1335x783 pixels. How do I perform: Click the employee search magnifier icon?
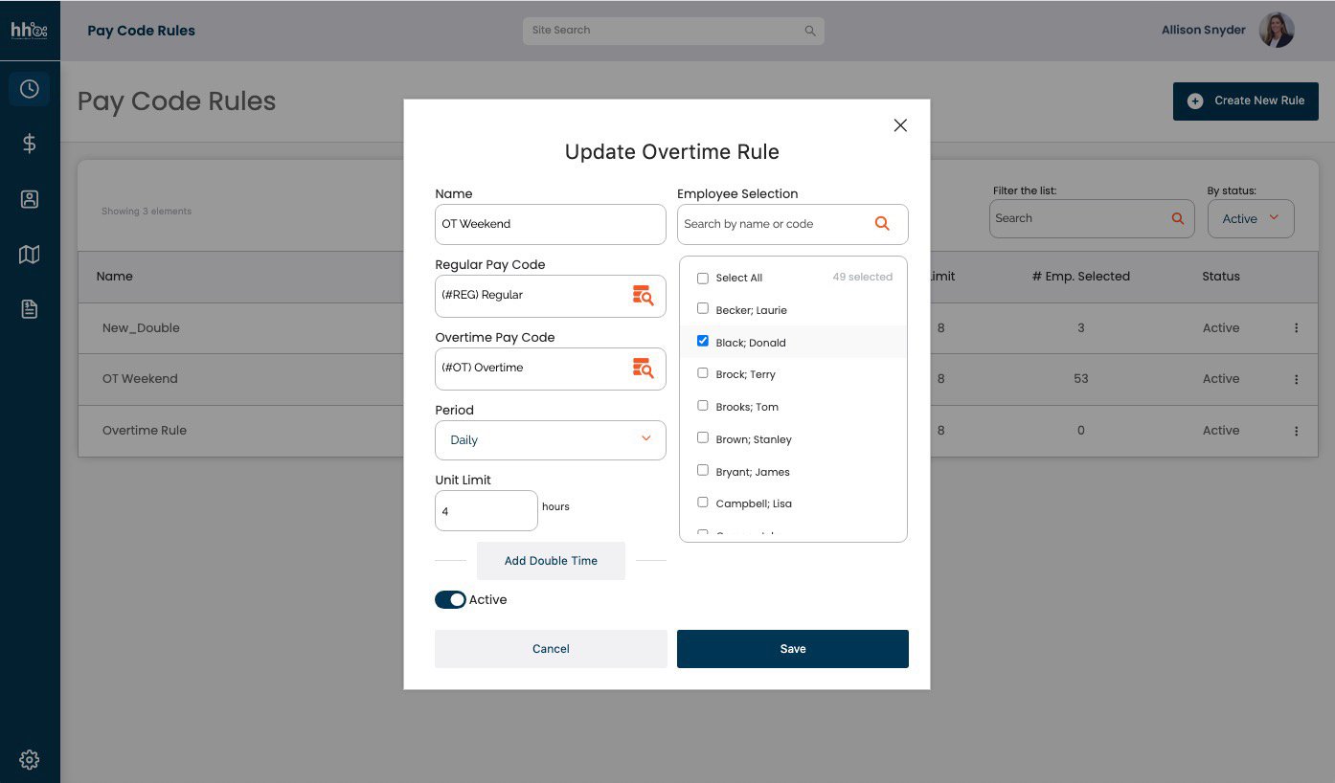coord(882,224)
